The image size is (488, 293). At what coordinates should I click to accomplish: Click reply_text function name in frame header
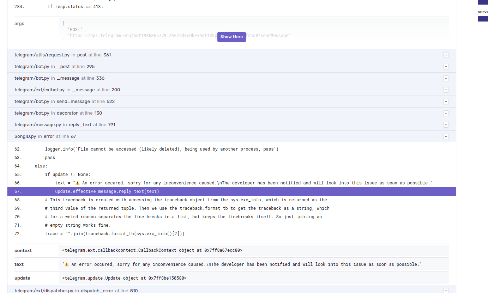click(80, 125)
